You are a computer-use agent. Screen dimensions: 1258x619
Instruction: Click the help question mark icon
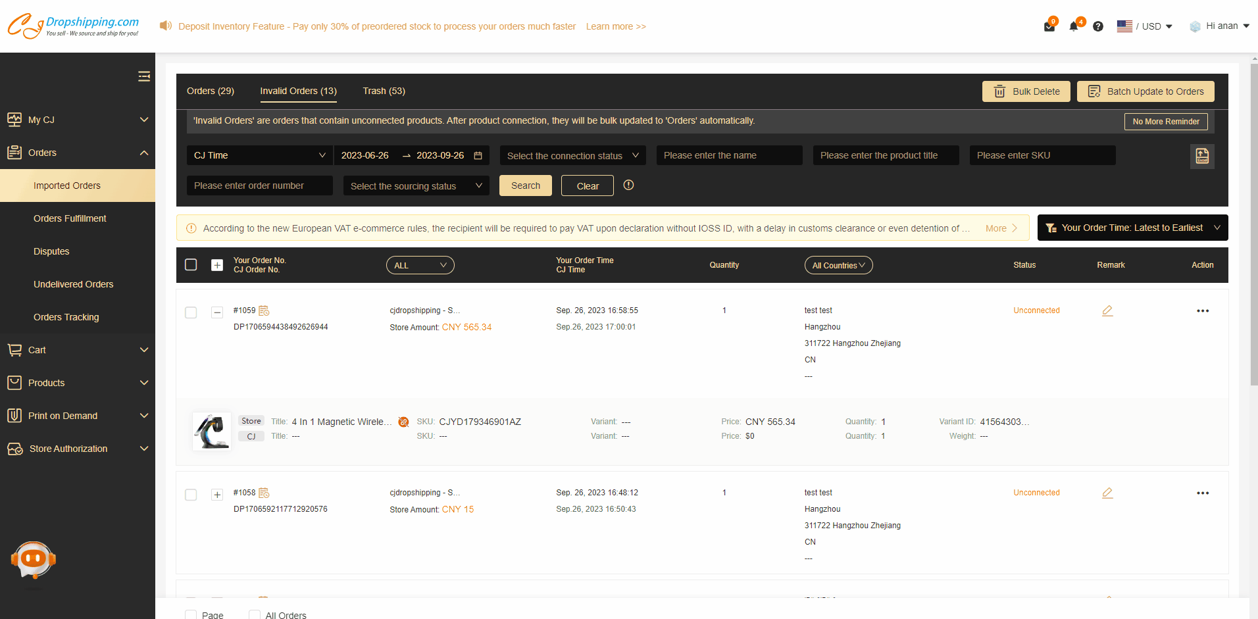[1097, 26]
